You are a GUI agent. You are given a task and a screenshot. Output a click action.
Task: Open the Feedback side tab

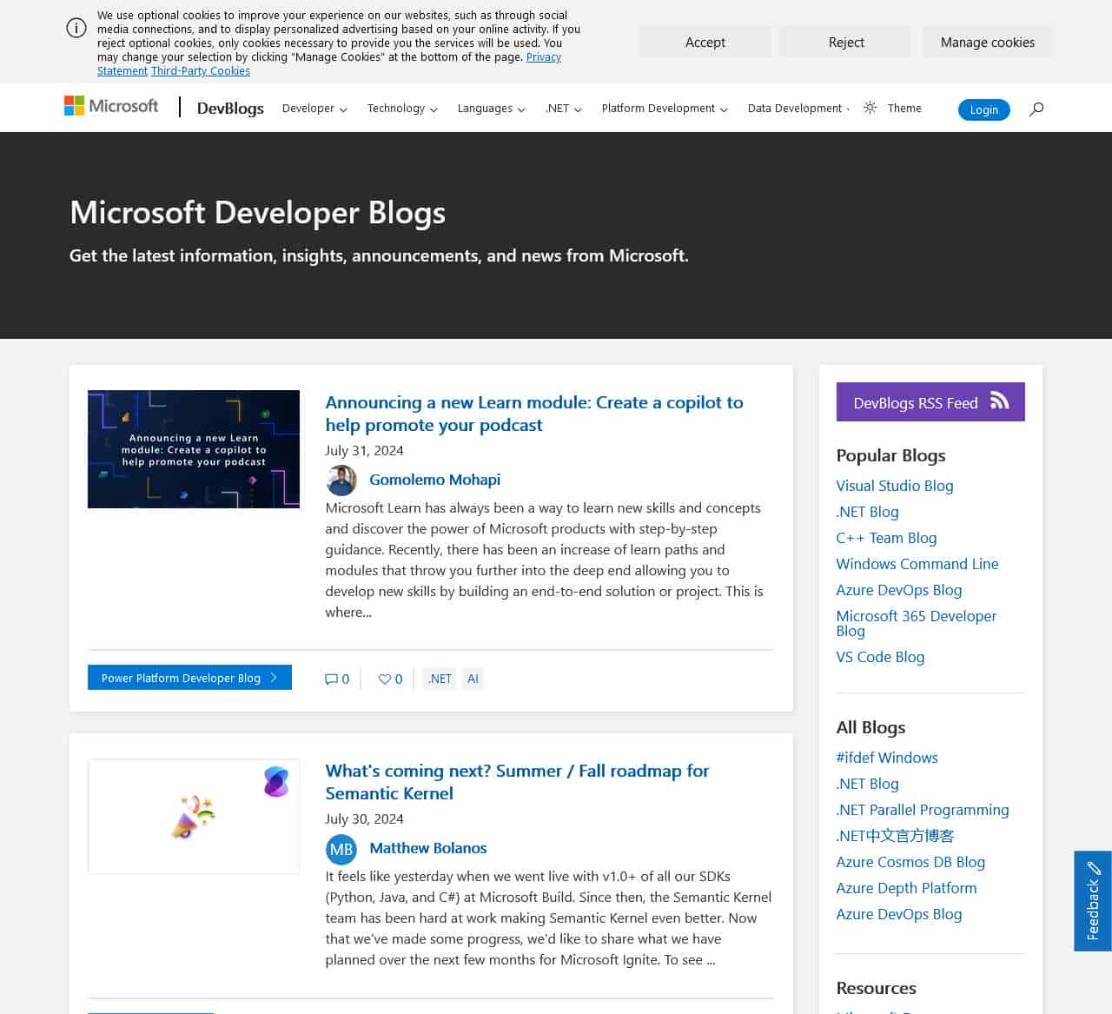tap(1093, 901)
